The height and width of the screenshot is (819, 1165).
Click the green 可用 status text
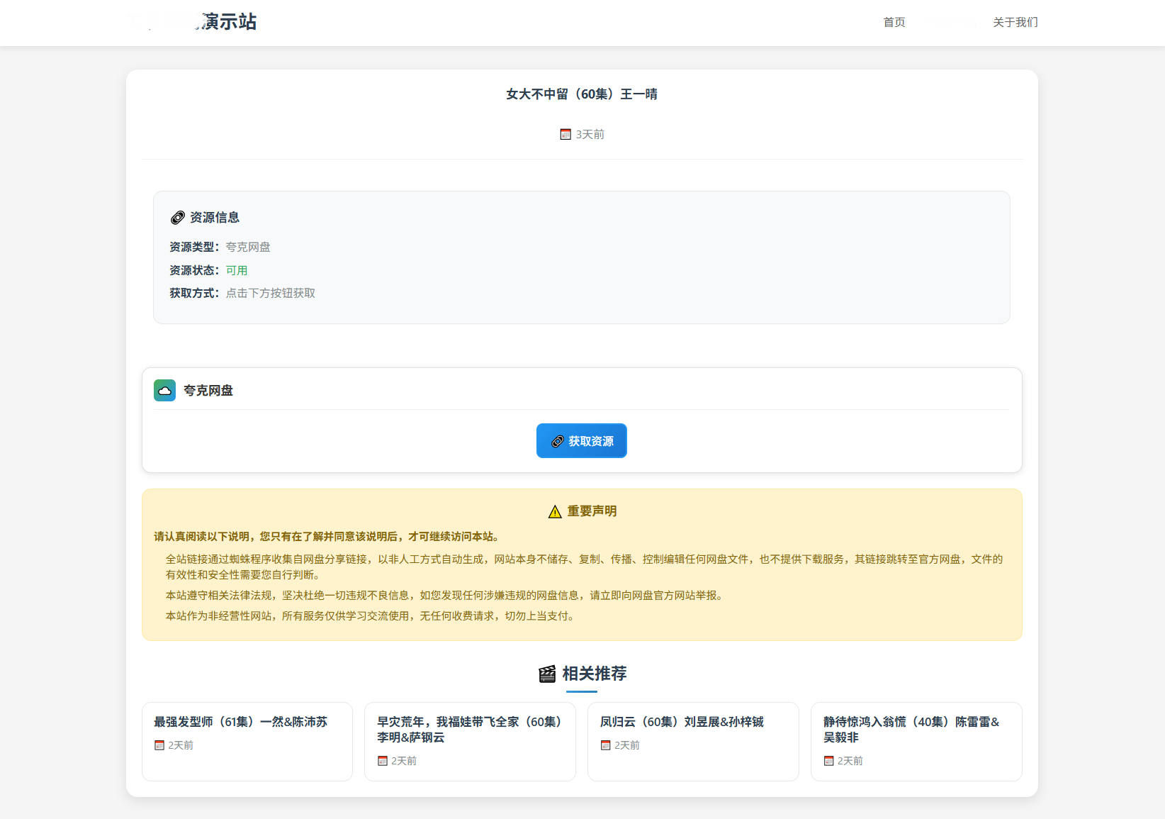(237, 270)
